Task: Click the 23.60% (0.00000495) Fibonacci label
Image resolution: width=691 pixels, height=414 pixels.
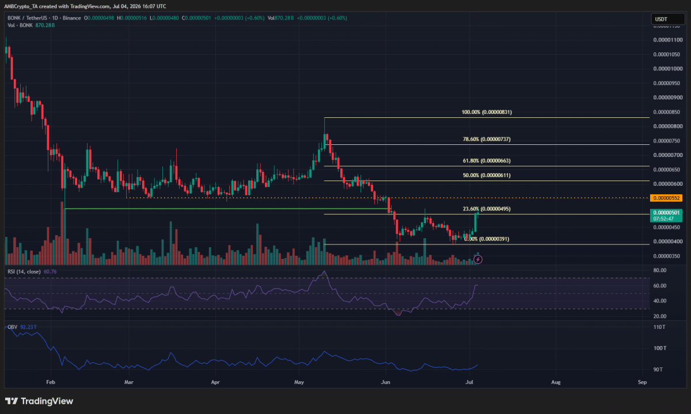Action: pyautogui.click(x=487, y=209)
